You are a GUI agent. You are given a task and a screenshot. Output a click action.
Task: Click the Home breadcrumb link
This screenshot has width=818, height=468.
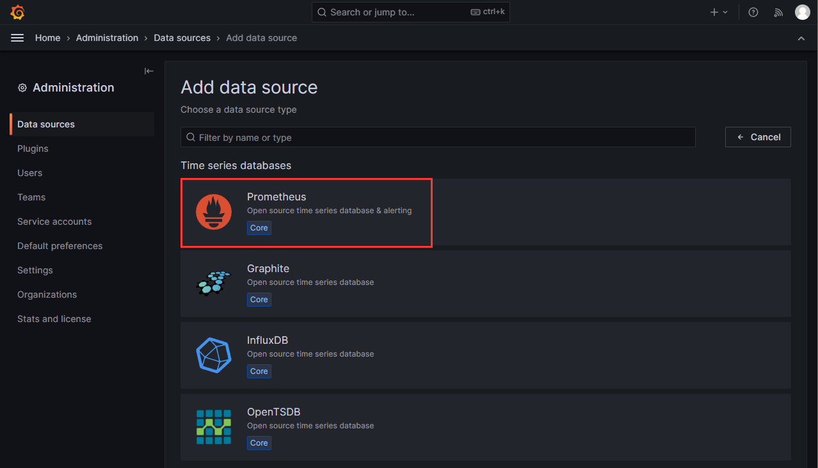47,38
